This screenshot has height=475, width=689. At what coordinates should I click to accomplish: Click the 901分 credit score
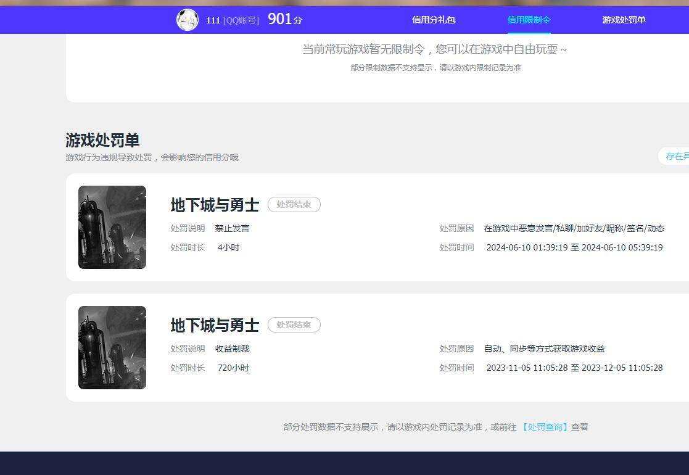[x=285, y=19]
